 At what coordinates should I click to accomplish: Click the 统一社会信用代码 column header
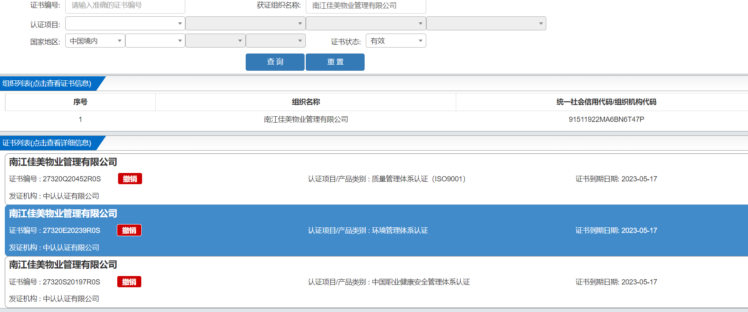[x=606, y=102]
